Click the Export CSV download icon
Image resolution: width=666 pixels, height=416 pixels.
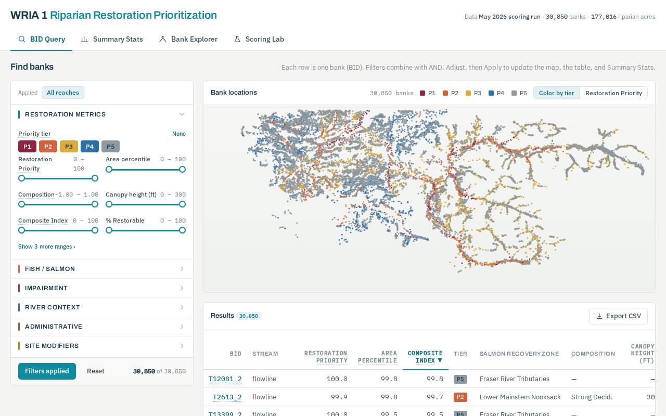[x=599, y=316]
